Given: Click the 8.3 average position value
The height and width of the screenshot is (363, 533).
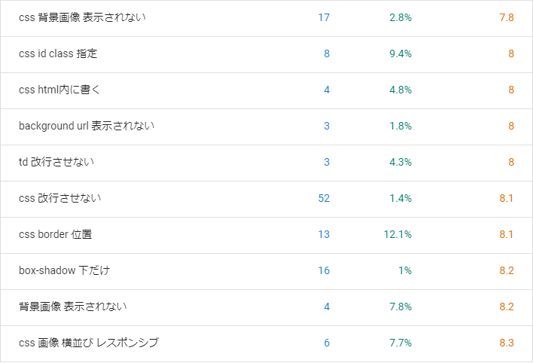Looking at the screenshot, I should 507,343.
